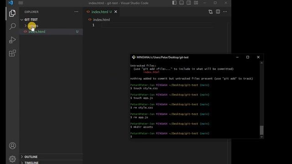Open the Search view in activity bar
The height and width of the screenshot is (164, 292).
pos(12,26)
